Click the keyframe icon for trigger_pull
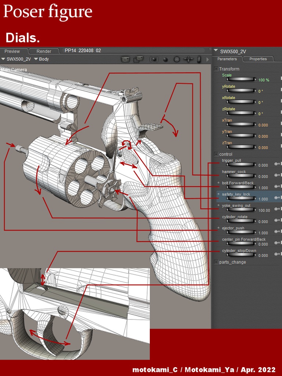Image resolution: width=282 pixels, height=376 pixels. (277, 164)
